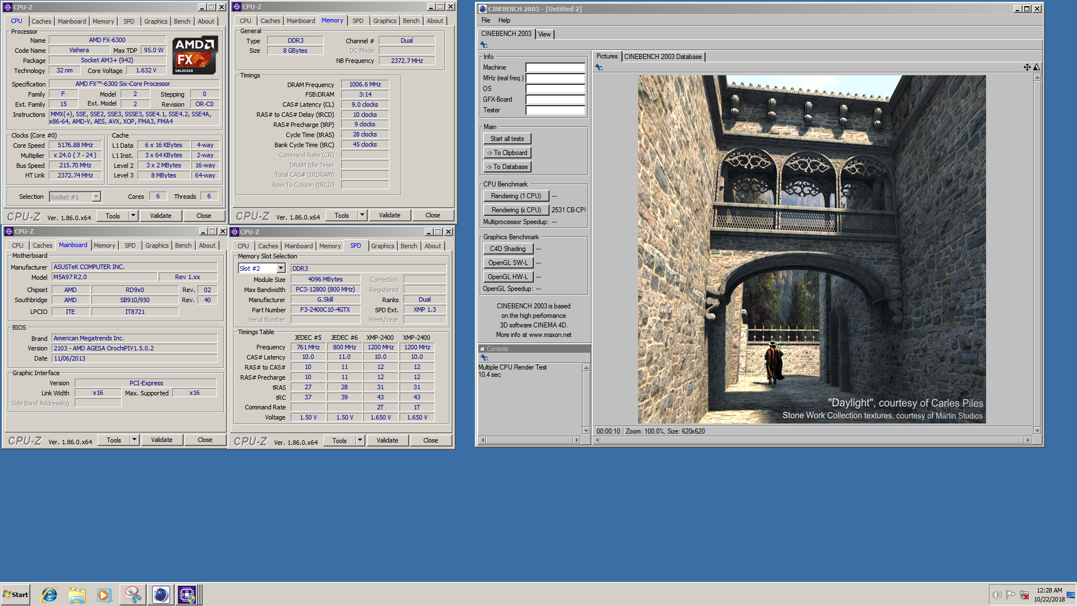1077x606 pixels.
Task: Click Close in the CPU-Z Memory window
Action: coord(433,215)
